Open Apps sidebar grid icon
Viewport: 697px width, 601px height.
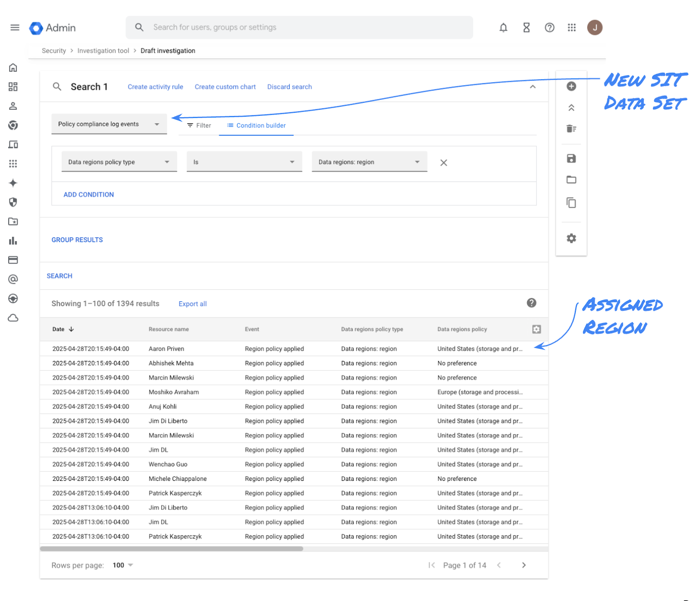[x=13, y=164]
